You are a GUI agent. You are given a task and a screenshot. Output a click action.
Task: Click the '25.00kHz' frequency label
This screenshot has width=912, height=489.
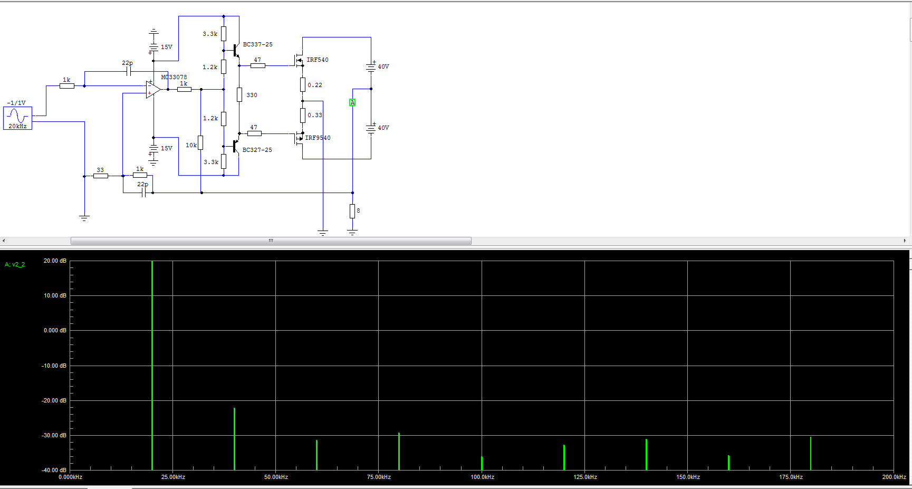coord(173,477)
